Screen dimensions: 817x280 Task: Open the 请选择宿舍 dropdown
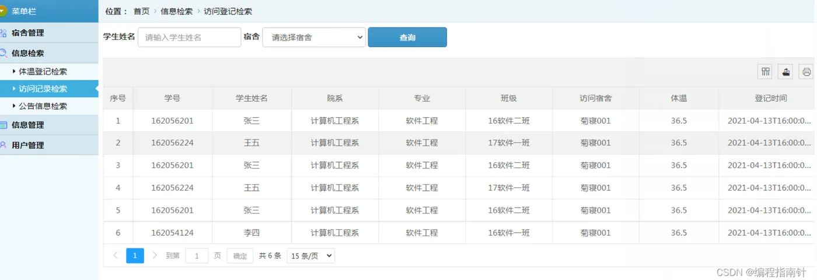[x=315, y=37]
